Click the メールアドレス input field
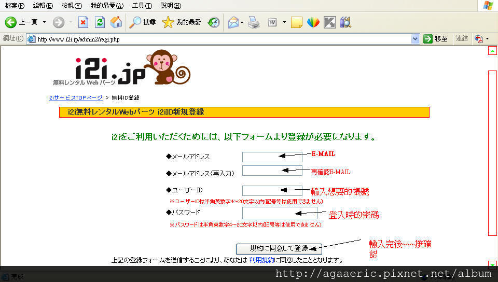498x282 pixels. coord(272,157)
